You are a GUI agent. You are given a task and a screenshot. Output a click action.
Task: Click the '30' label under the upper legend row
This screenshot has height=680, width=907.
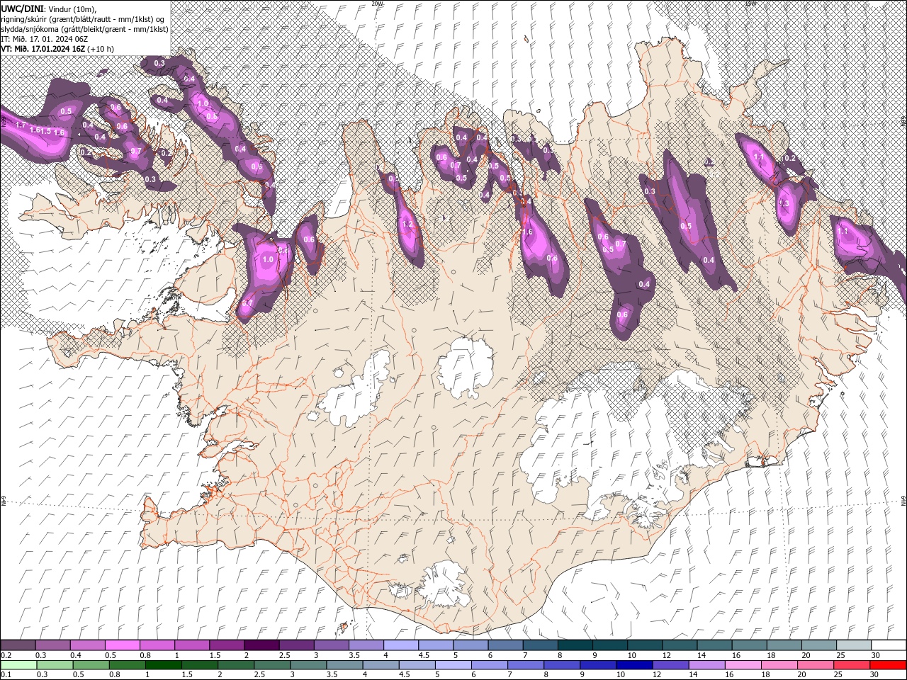(875, 655)
